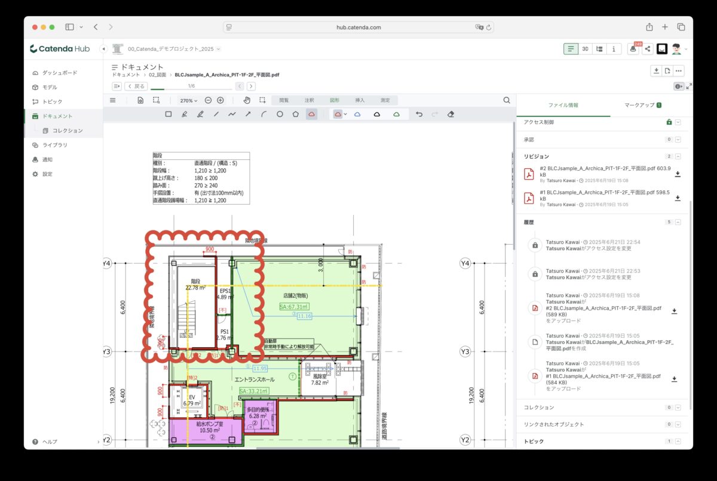Select the 図形 viewer mode tab
The height and width of the screenshot is (481, 717).
coord(335,100)
